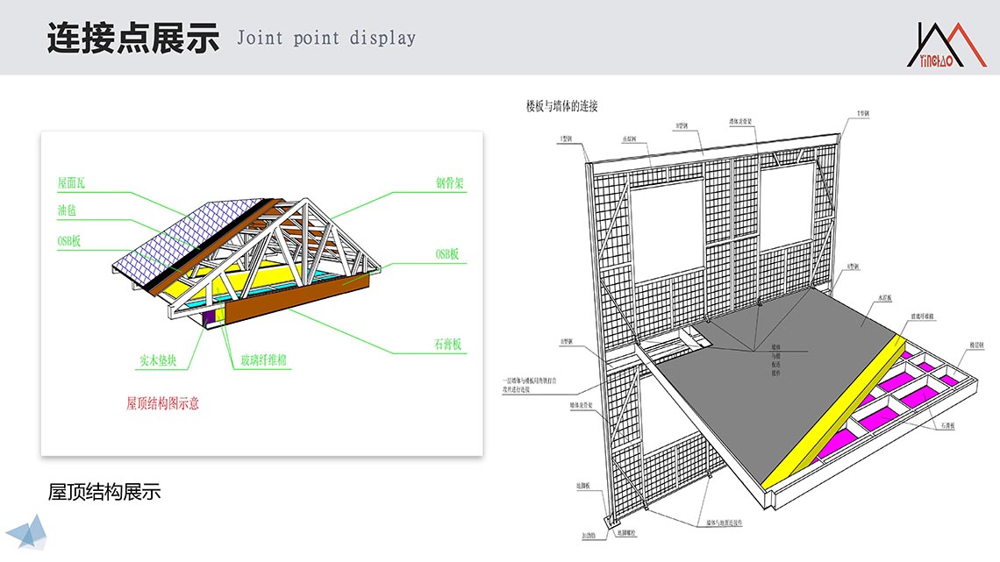Screen dimensions: 1000x562
Task: Select the 'Joint point display' subtitle text
Action: pos(325,39)
